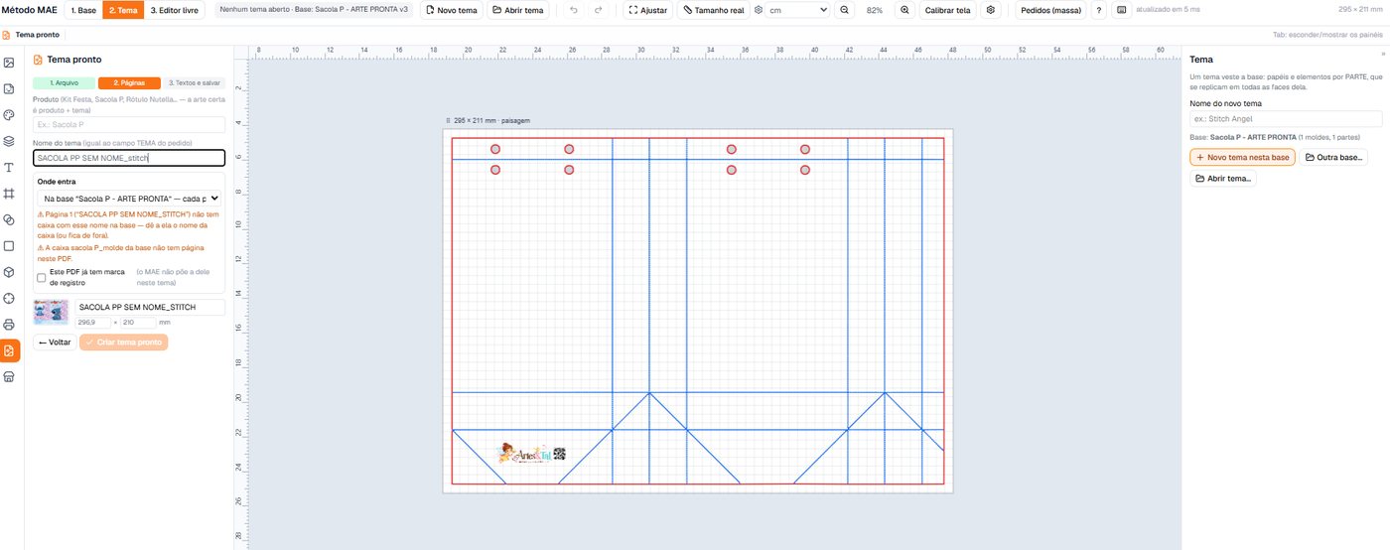Open the layers sidebar icon
Viewport: 1390px width, 550px height.
[9, 141]
